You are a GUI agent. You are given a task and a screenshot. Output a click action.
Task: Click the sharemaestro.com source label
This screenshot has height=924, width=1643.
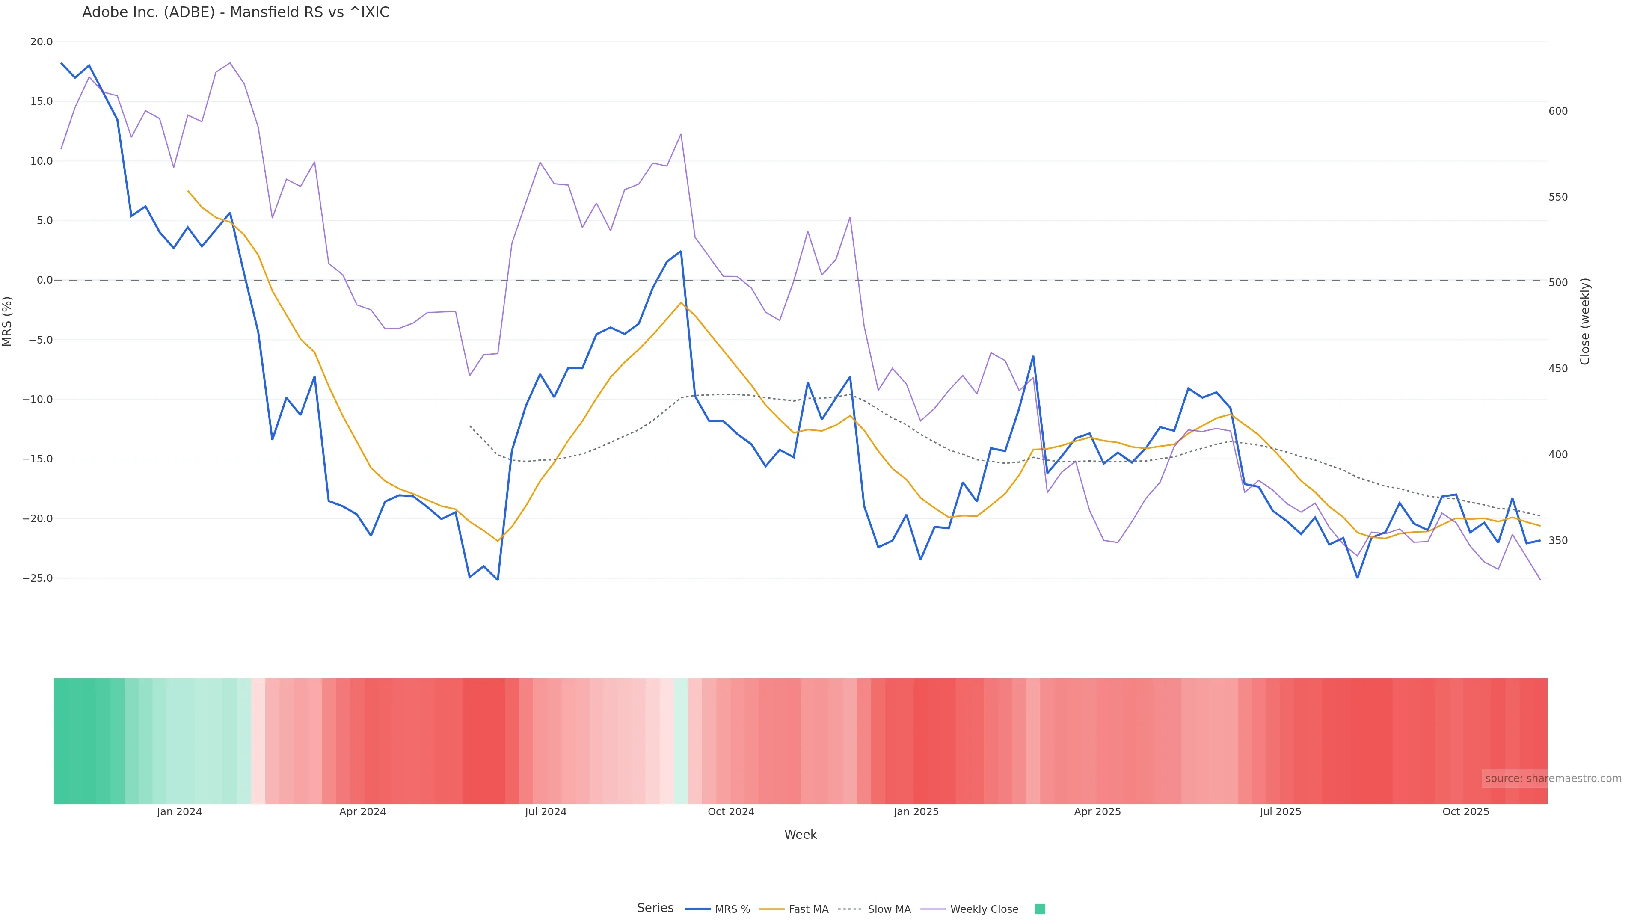[x=1552, y=778]
